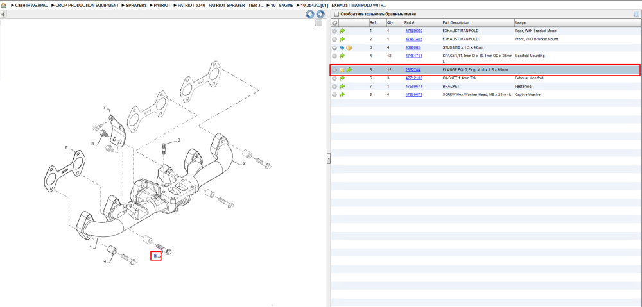Open part number link 47461403
642x307 pixels.
click(413, 39)
